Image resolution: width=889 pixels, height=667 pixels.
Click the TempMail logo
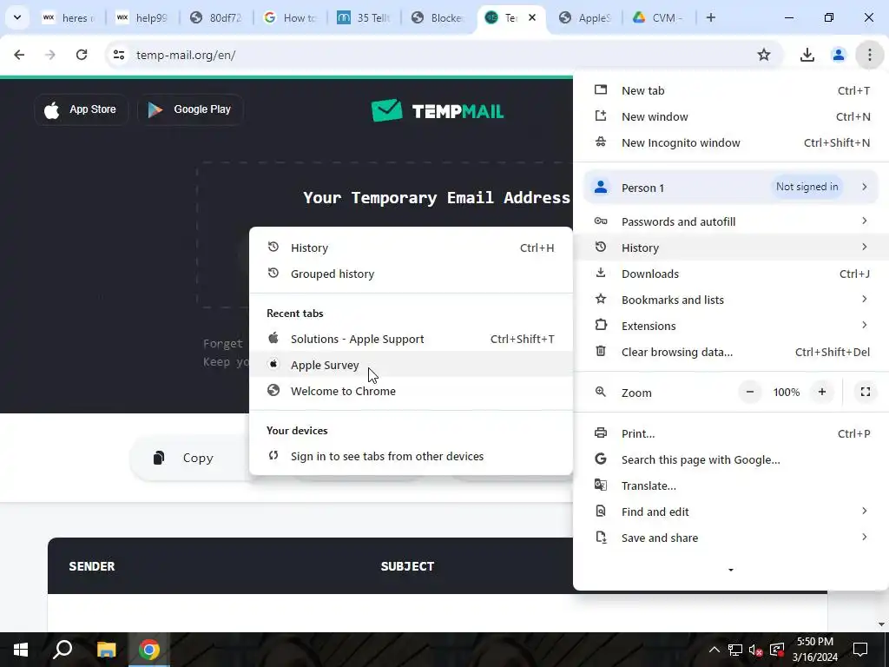[x=438, y=110]
